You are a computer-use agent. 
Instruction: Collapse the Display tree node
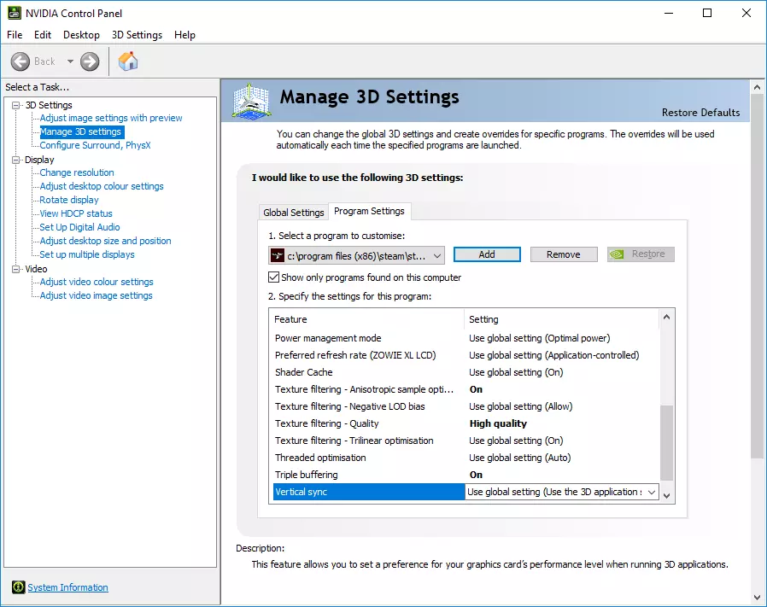16,160
